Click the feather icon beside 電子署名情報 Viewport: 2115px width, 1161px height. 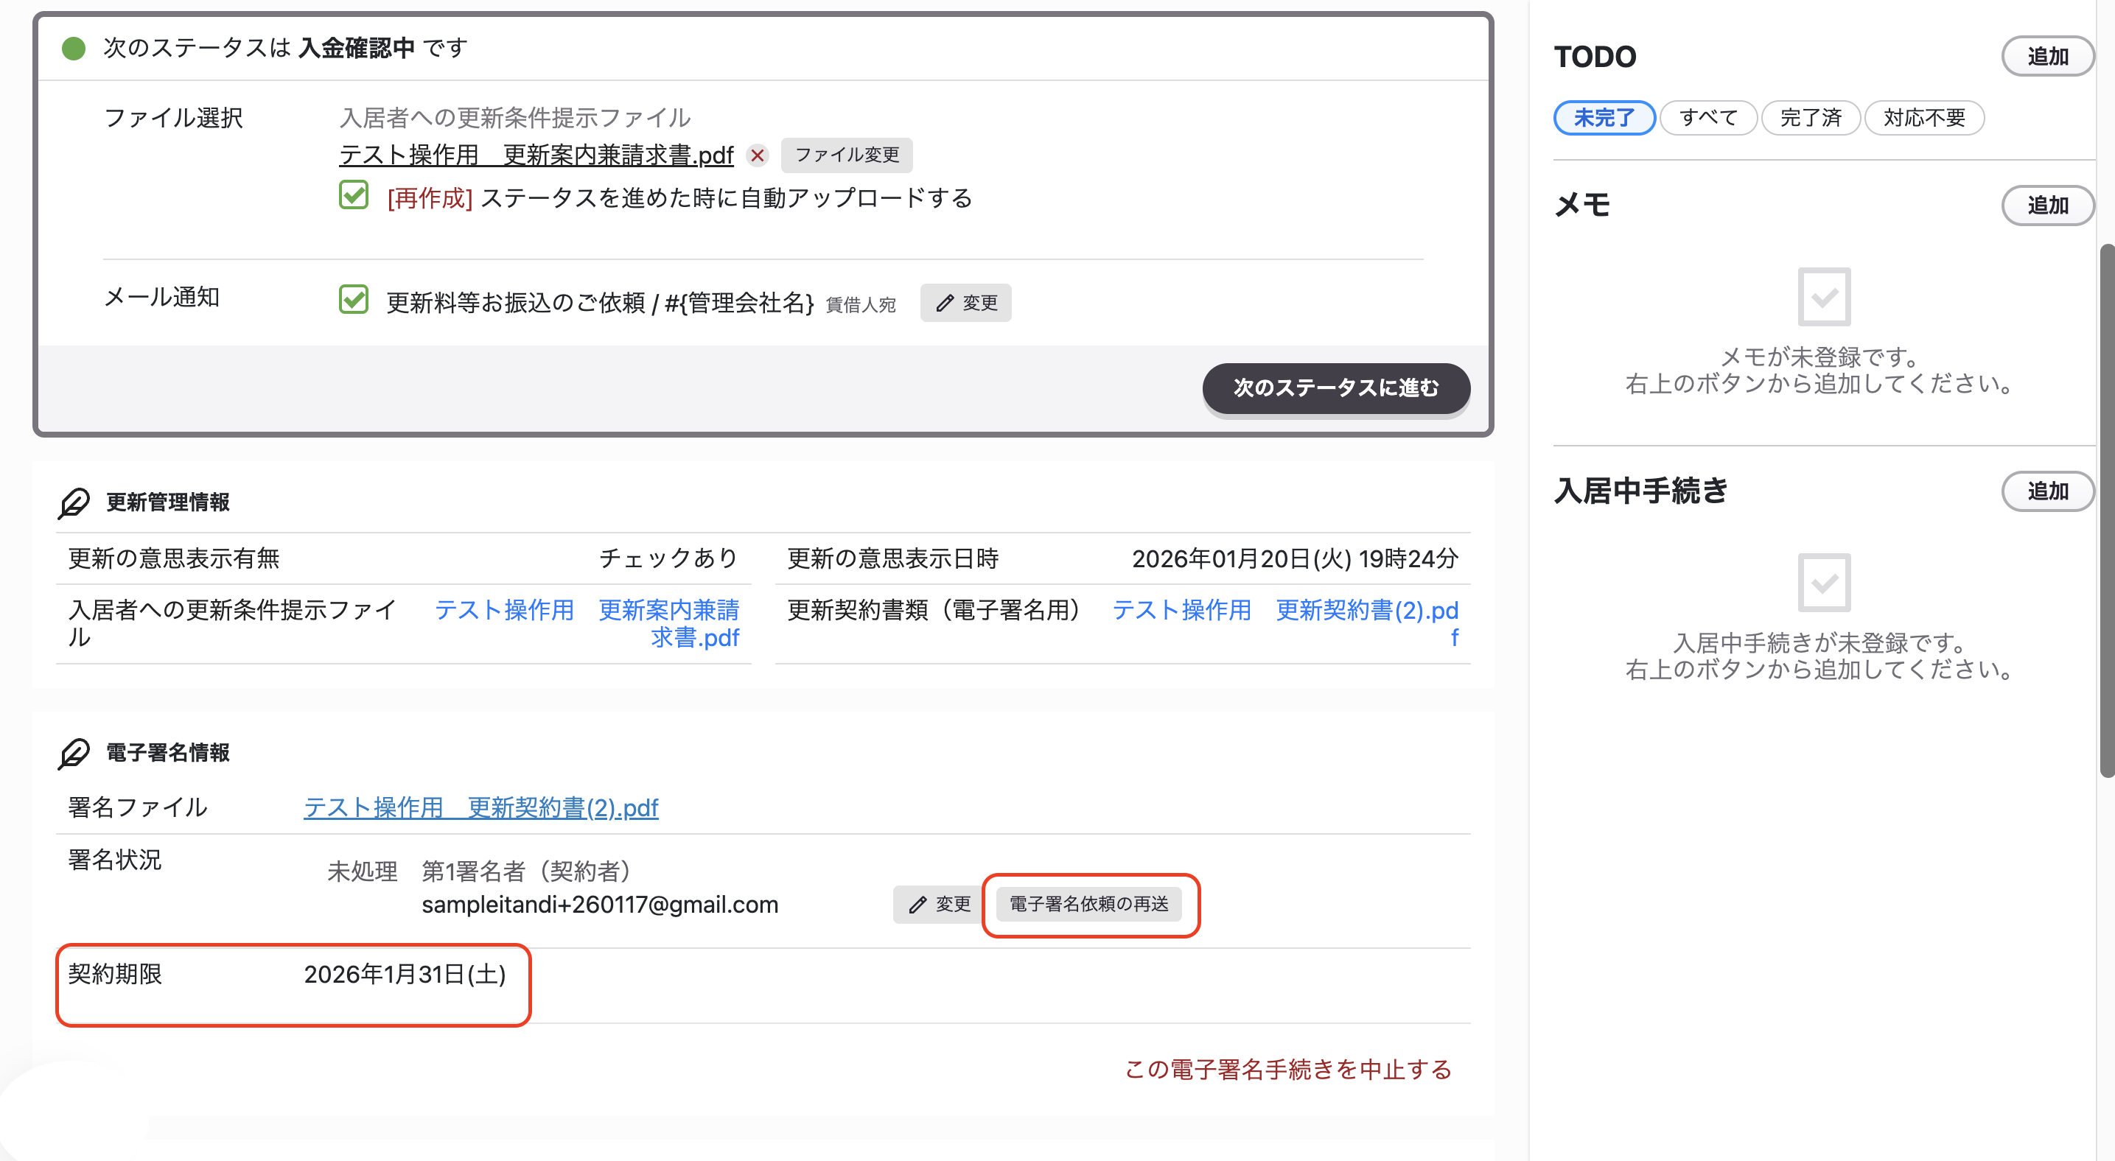click(x=74, y=753)
